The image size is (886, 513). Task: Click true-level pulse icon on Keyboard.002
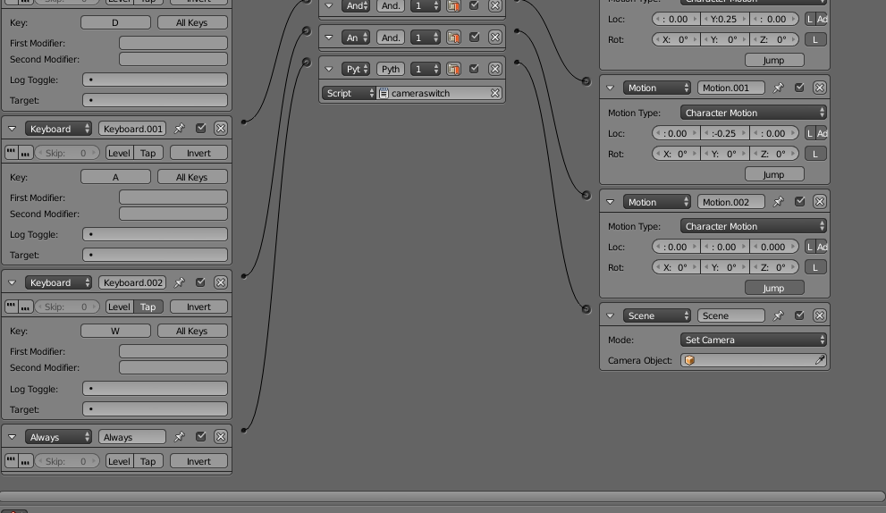click(11, 307)
